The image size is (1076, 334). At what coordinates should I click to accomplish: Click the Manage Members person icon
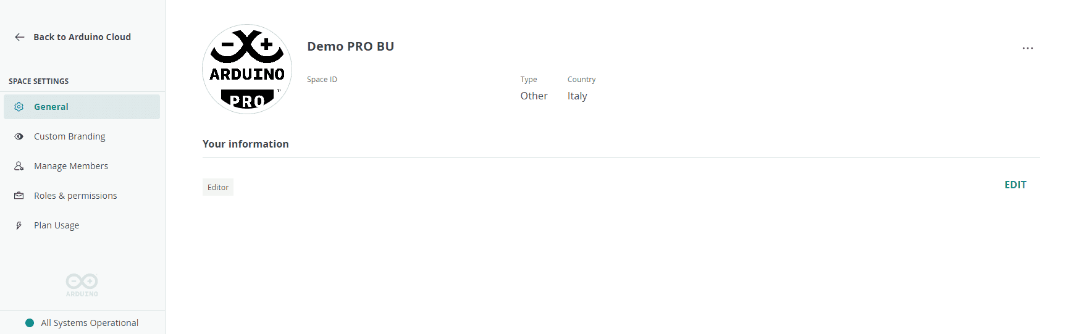pyautogui.click(x=19, y=166)
